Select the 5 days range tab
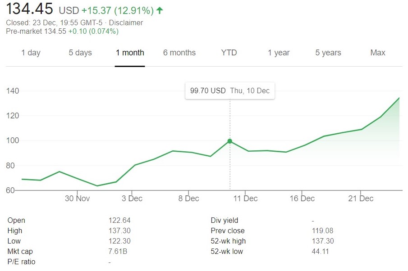 pyautogui.click(x=80, y=53)
